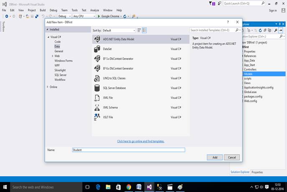
Task: Click search magnifier in template search box
Action: pyautogui.click(x=237, y=30)
